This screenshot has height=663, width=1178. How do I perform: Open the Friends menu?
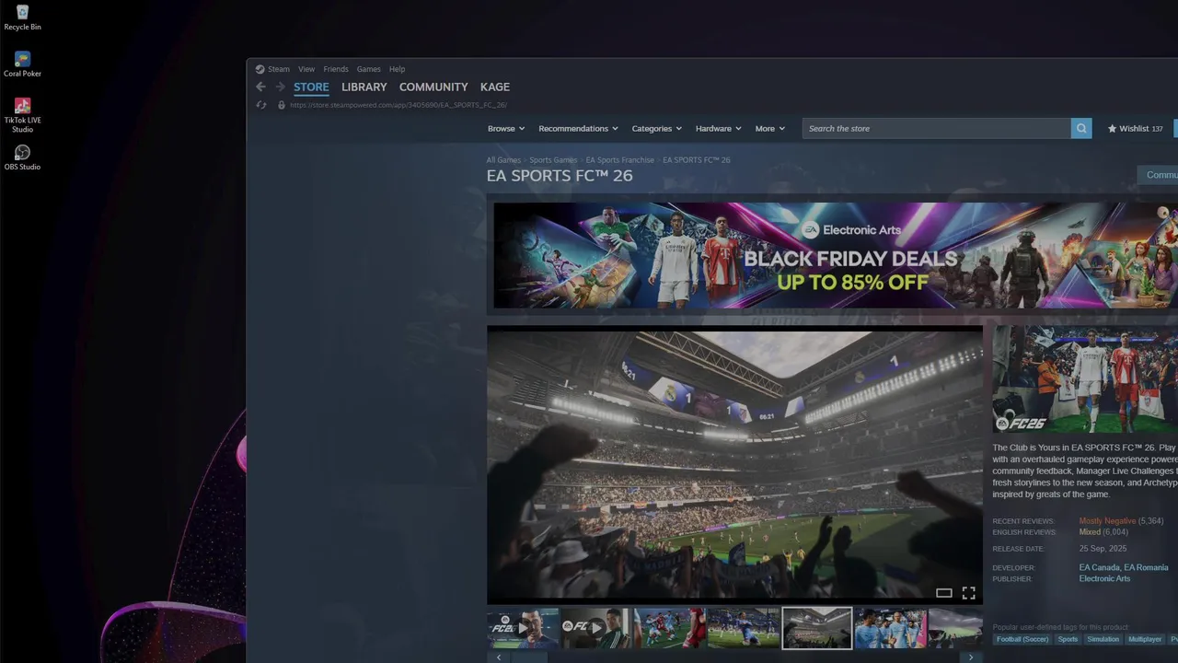(336, 69)
